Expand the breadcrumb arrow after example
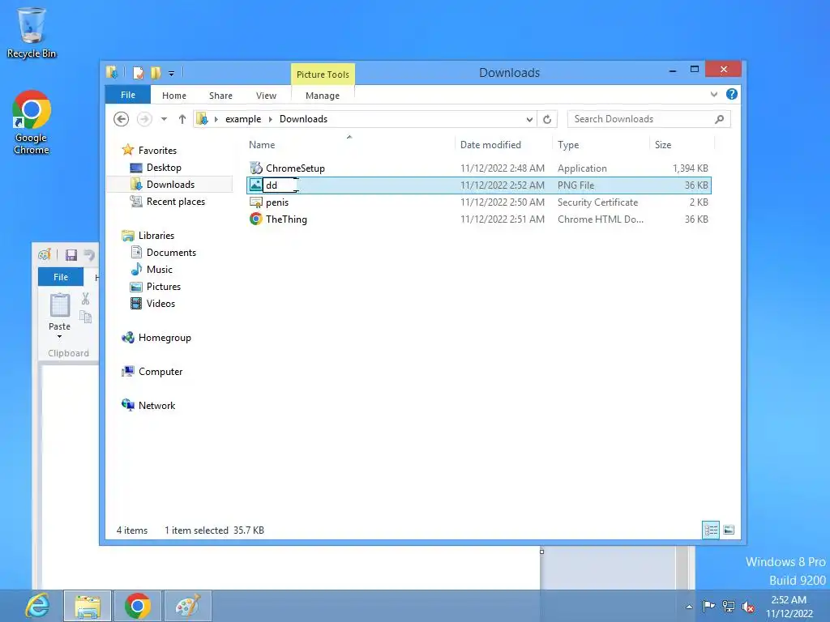Viewport: 830px width, 622px height. point(270,119)
